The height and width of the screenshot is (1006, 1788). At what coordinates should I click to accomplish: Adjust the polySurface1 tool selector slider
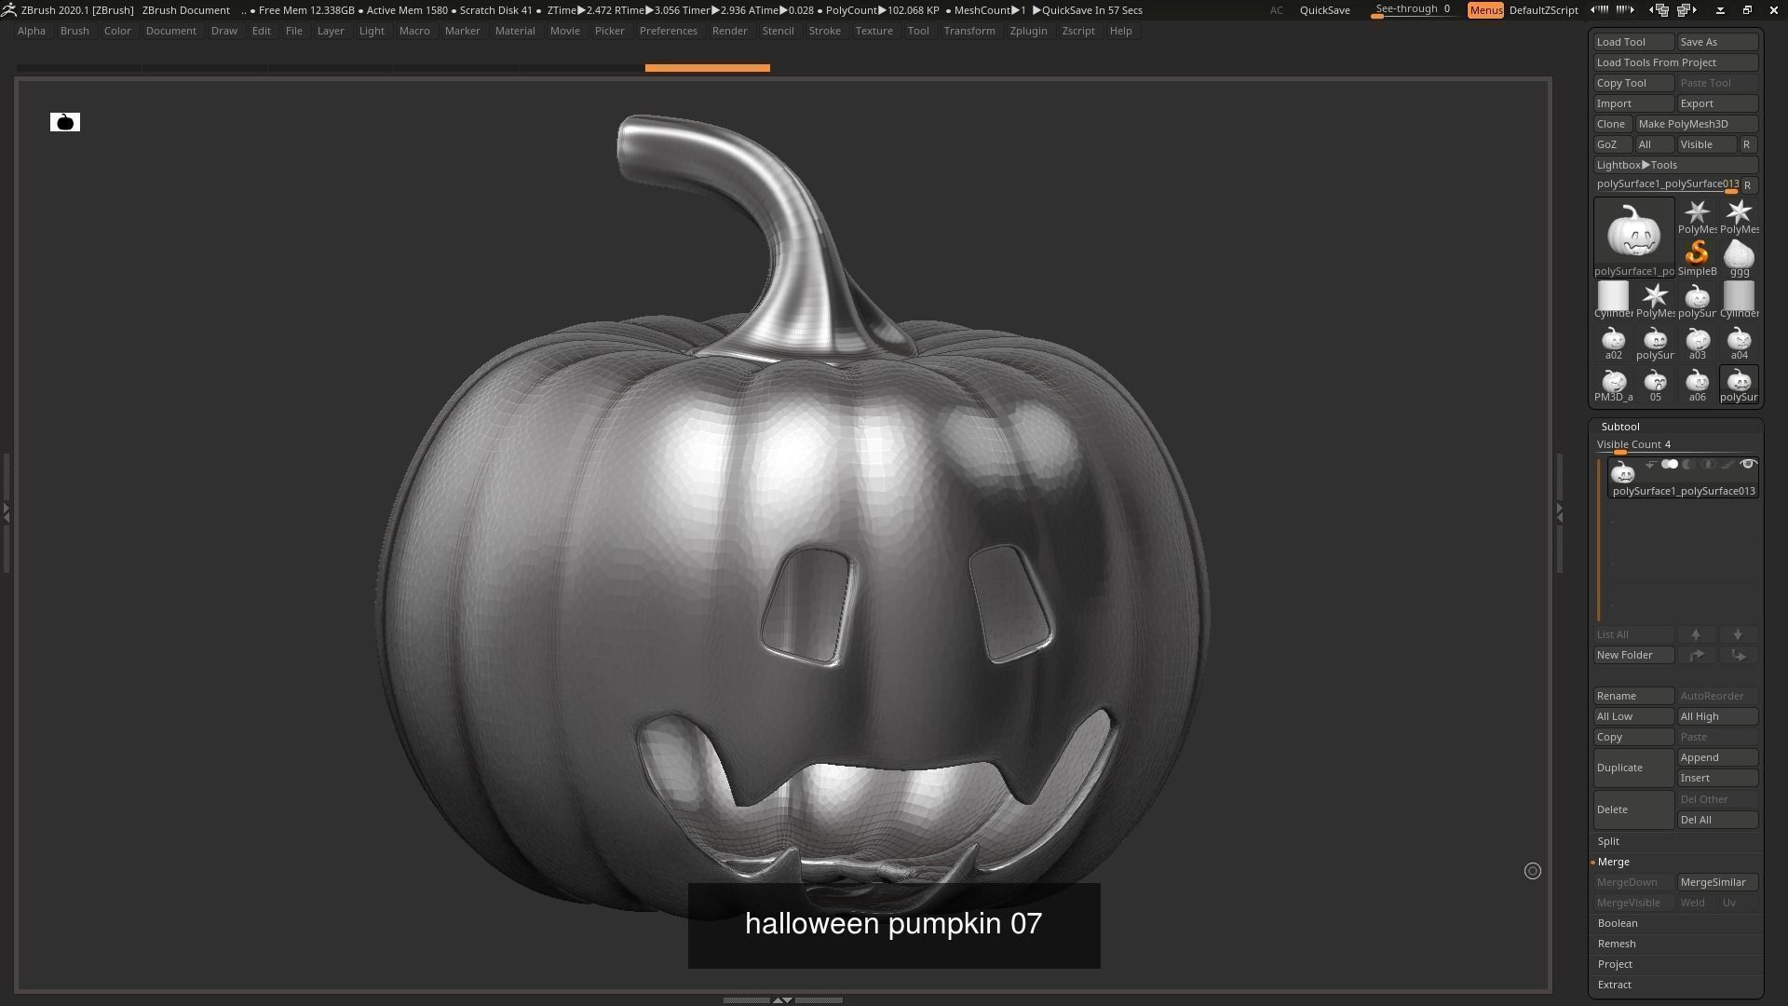(1666, 184)
